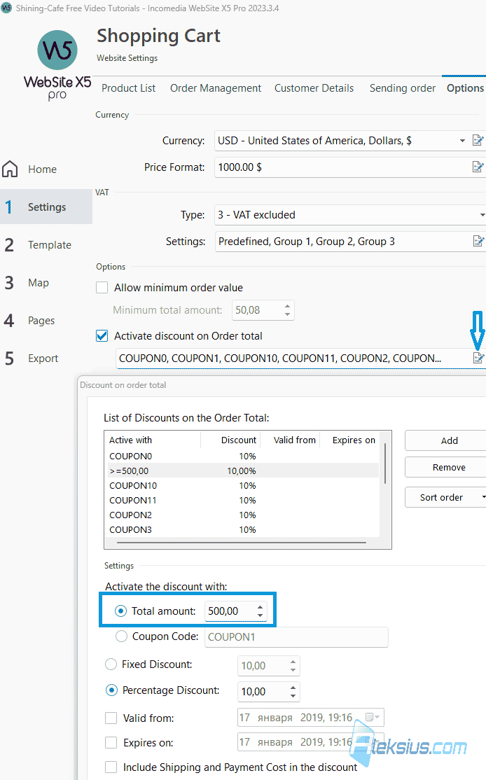Open the Customer Details tab
This screenshot has height=780, width=486.
point(314,88)
